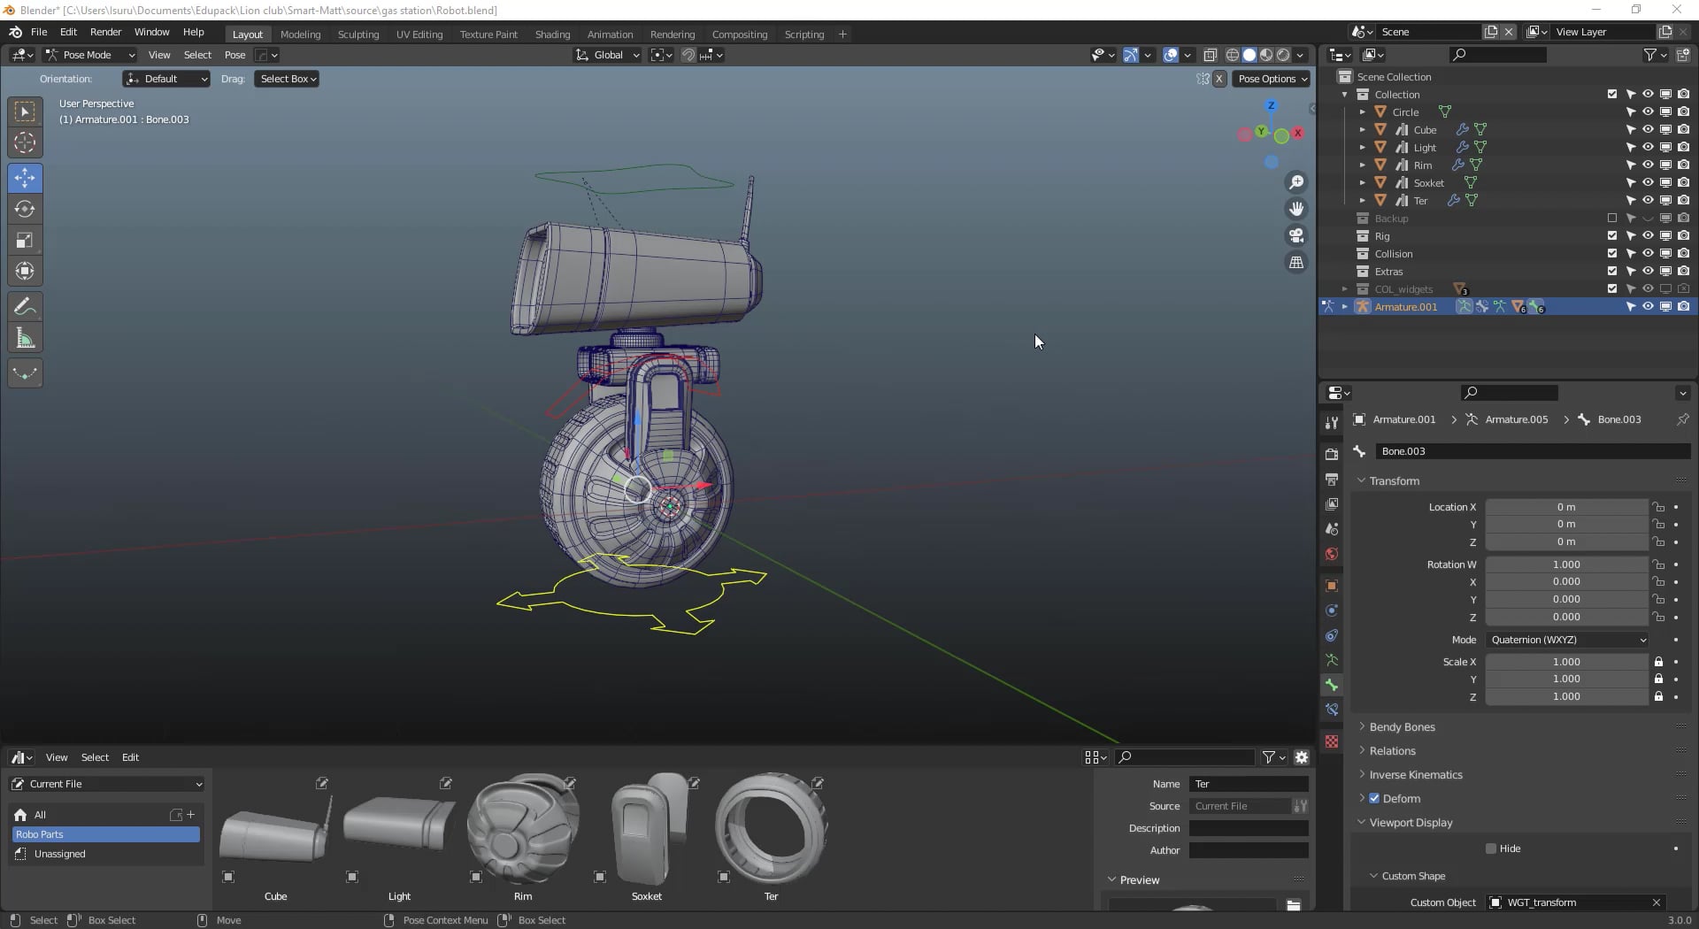The image size is (1699, 929).
Task: Expand the Inverse Kinematics panel
Action: coord(1416,774)
